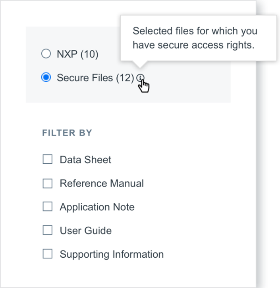Click the Secure Files (12) label text

95,78
